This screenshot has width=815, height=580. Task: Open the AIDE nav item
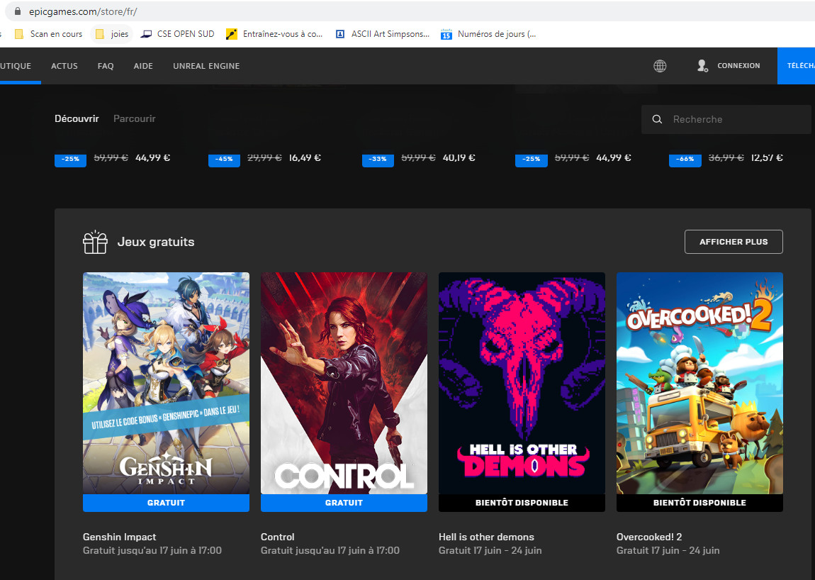[x=143, y=66]
